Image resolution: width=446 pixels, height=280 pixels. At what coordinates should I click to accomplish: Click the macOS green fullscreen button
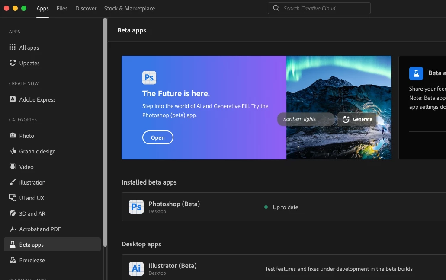pos(24,8)
